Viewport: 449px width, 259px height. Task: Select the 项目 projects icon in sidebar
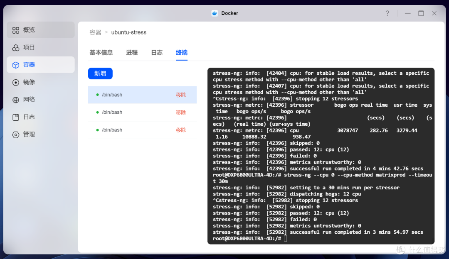[16, 47]
